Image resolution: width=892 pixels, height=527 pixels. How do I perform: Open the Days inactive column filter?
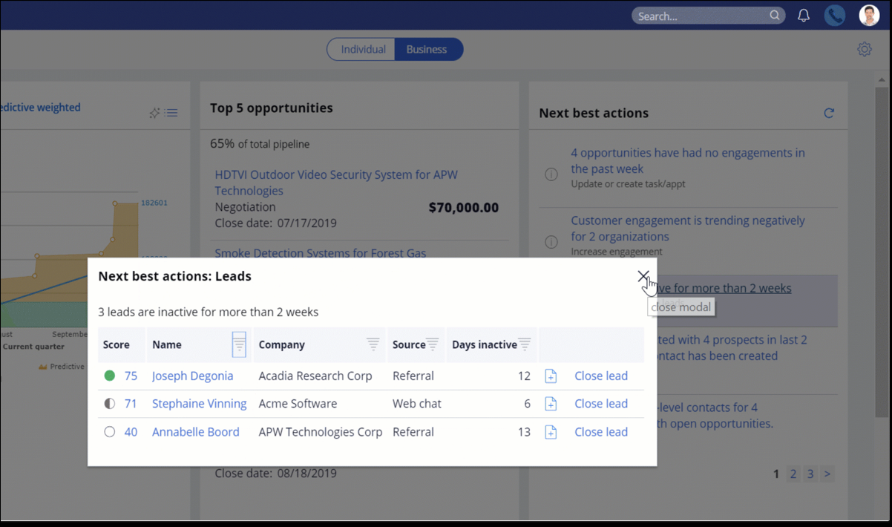[525, 344]
